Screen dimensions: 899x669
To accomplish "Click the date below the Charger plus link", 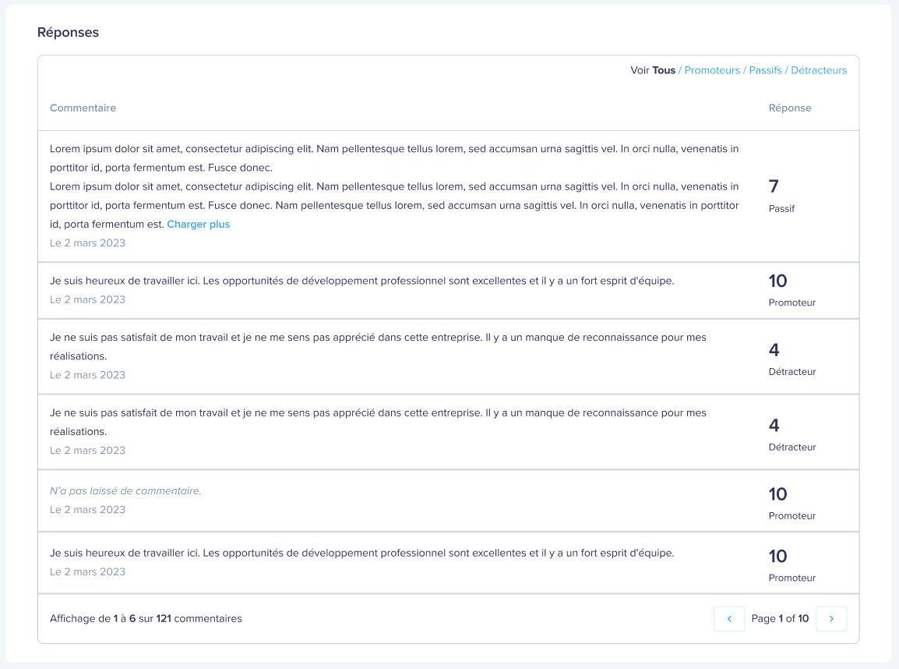I will [88, 243].
